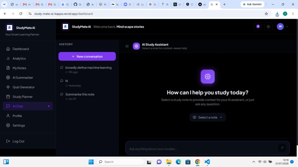The width and height of the screenshot is (298, 167).
Task: Open the notifications badge icon
Action: [258, 27]
